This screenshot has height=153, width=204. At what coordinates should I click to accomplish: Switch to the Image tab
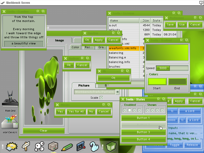[x=59, y=40]
